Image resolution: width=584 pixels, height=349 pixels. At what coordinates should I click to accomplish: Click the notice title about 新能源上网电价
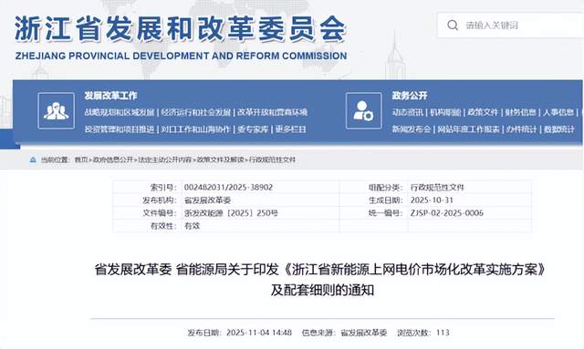(x=320, y=279)
